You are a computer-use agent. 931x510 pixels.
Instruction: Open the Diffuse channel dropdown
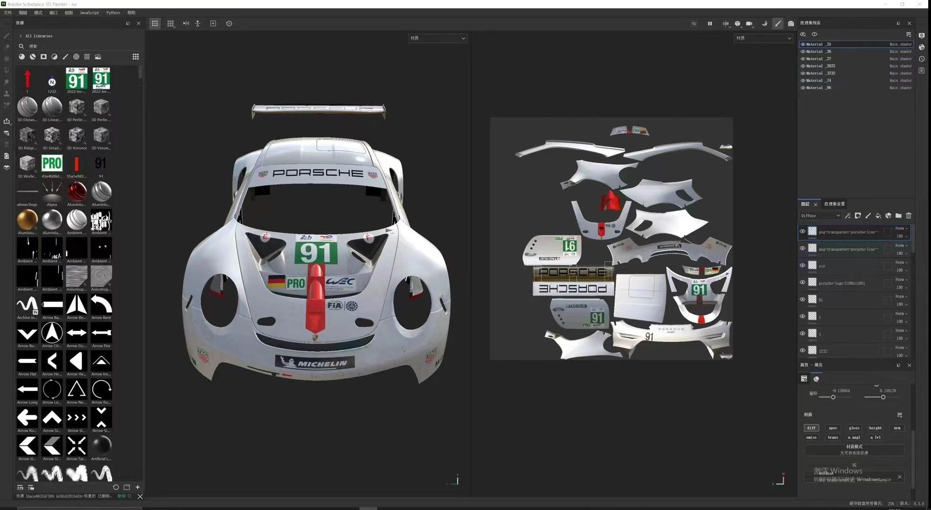click(x=820, y=216)
